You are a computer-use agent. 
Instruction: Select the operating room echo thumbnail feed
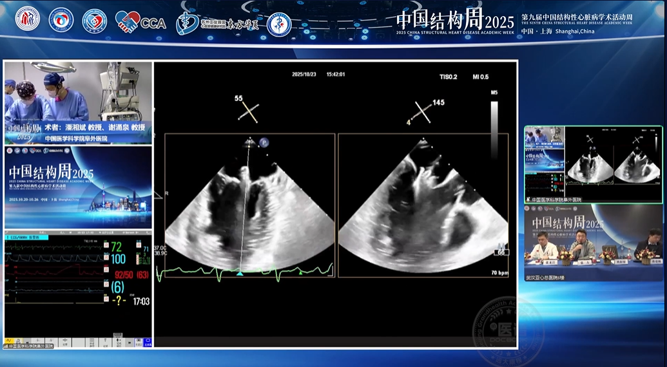pos(594,164)
